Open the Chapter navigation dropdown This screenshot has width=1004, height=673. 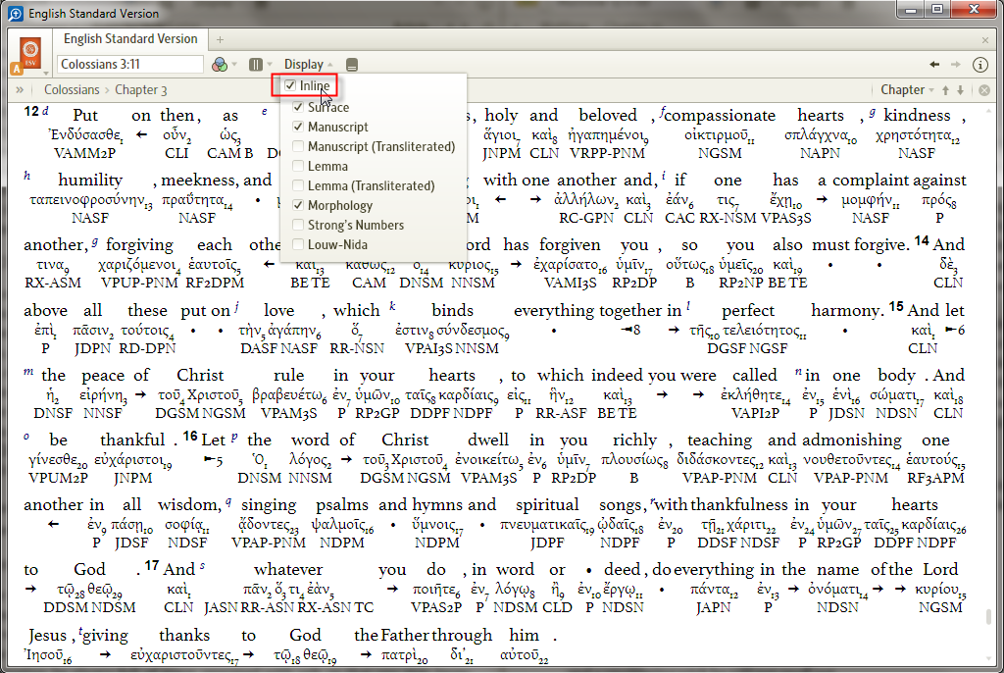coord(907,90)
